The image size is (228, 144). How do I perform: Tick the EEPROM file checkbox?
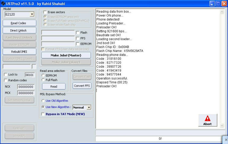pyautogui.click(x=78, y=44)
